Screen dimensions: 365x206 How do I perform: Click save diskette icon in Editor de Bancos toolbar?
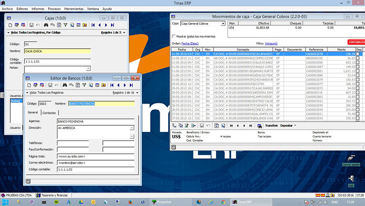pos(51,85)
